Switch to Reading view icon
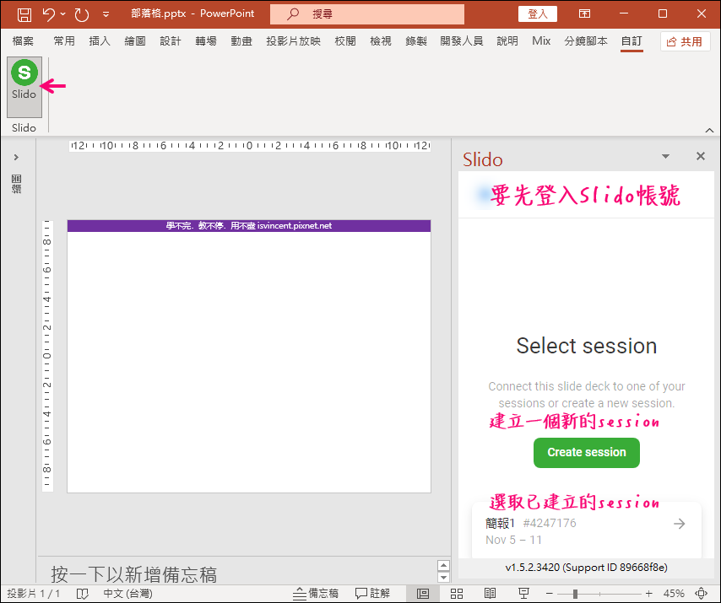 pos(491,594)
